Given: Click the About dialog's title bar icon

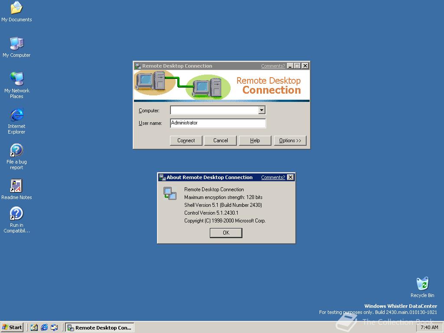Looking at the screenshot, I should pos(162,177).
